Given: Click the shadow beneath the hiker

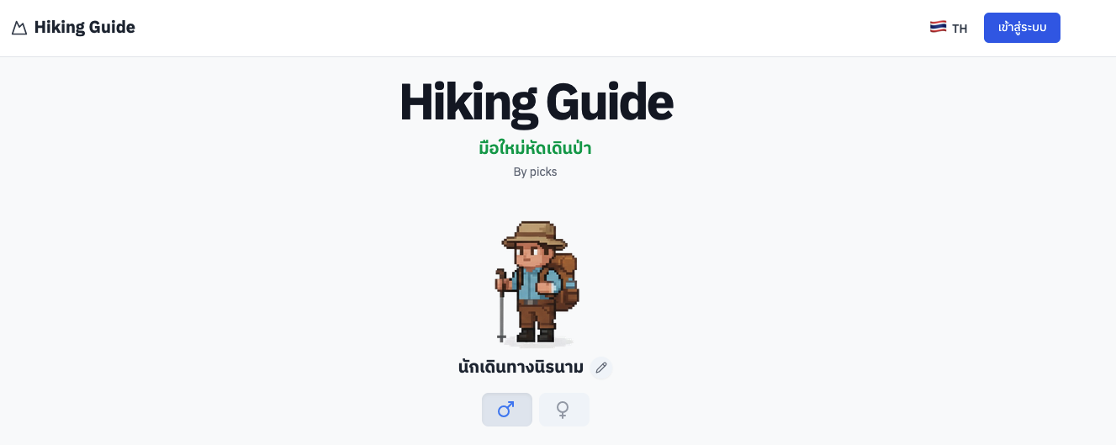Looking at the screenshot, I should click(x=538, y=342).
